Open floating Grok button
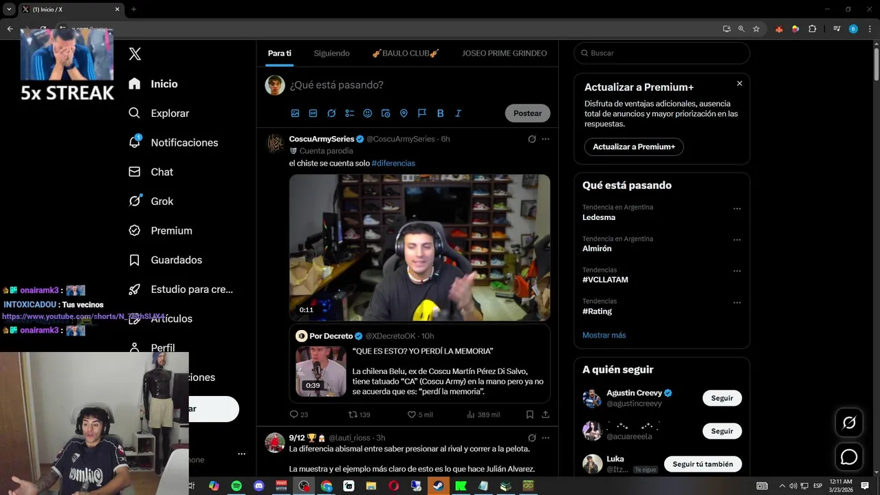The image size is (880, 495). click(x=849, y=423)
